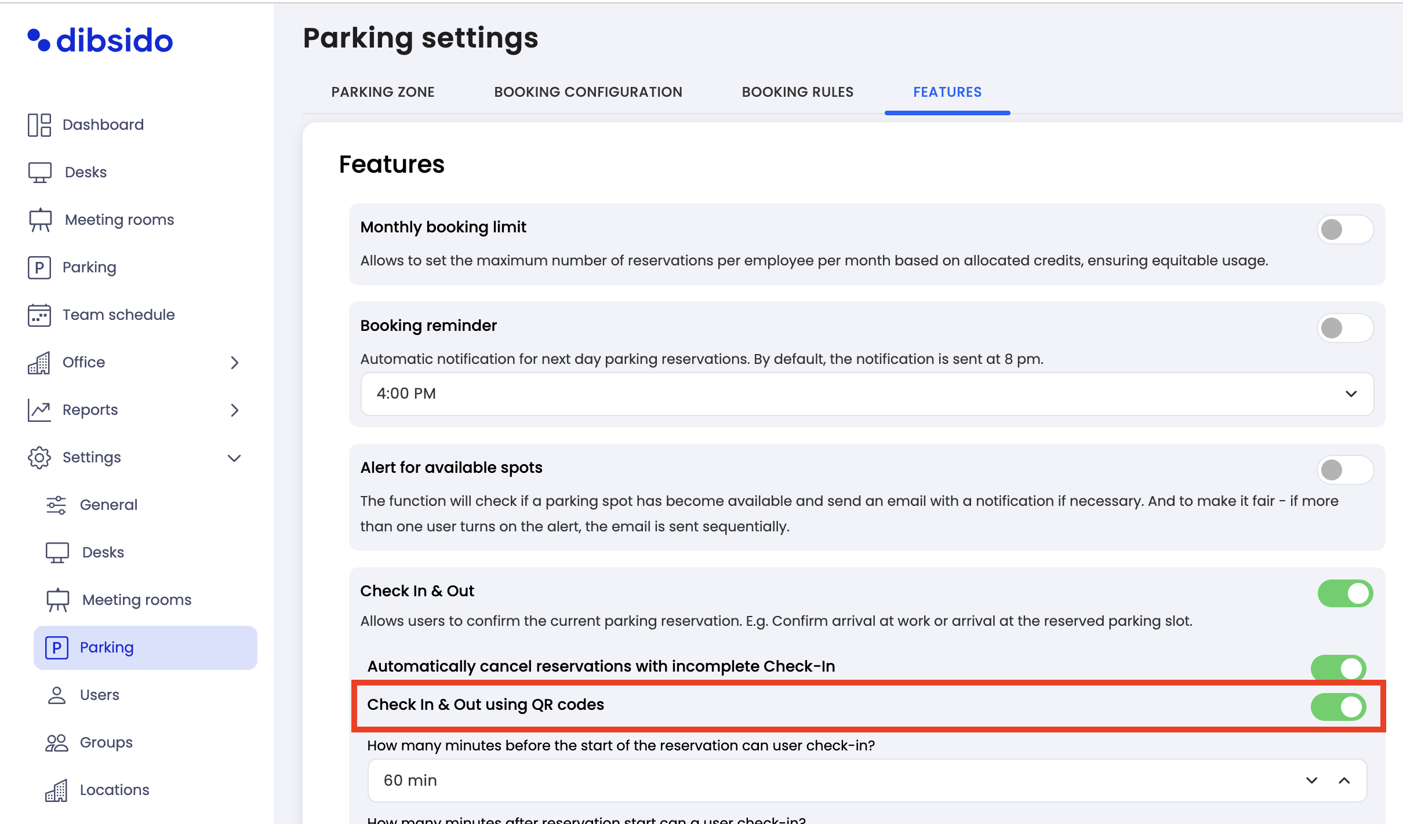The width and height of the screenshot is (1403, 824).
Task: Open the Dashboard icon in the sidebar
Action: 39,125
